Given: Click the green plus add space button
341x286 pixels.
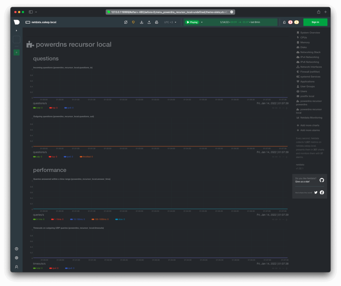Looking at the screenshot, I should 16,52.
